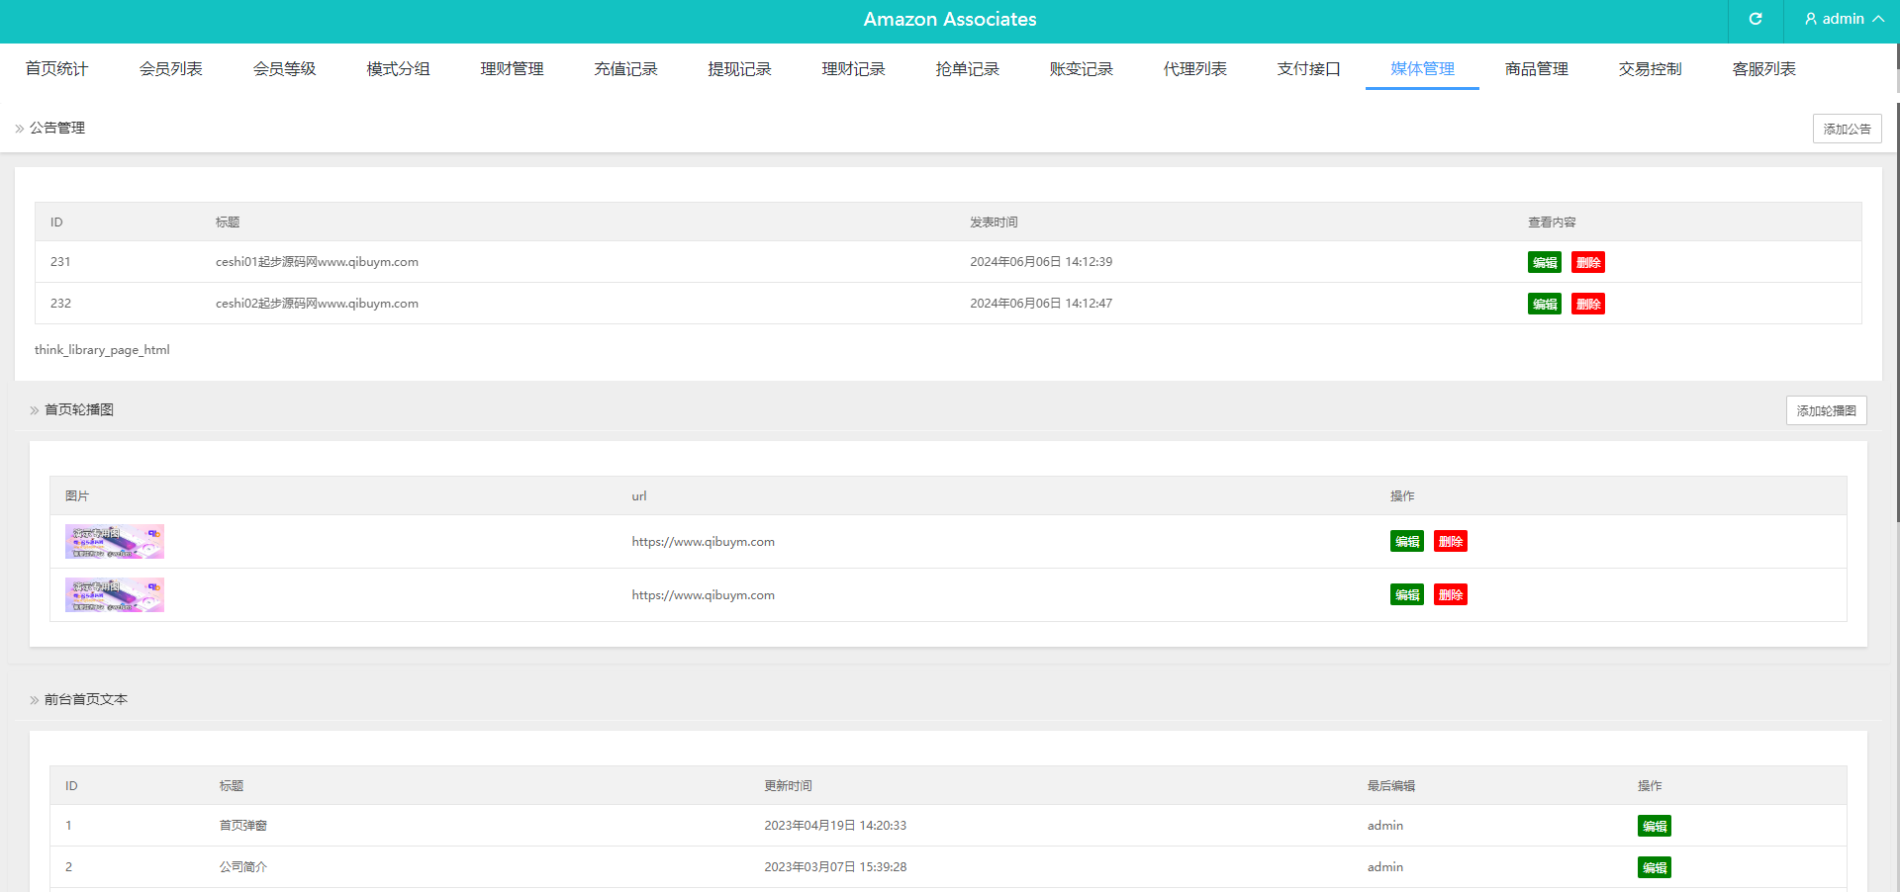The width and height of the screenshot is (1900, 892).
Task: Click the 公告管理 chevron icon
Action: 20,129
